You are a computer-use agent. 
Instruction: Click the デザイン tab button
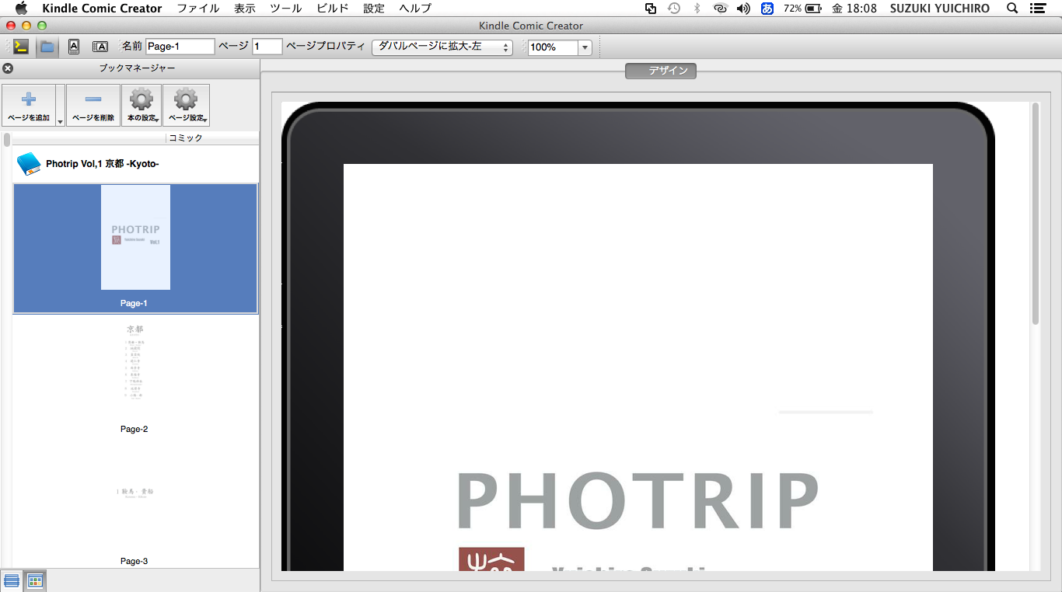(661, 71)
